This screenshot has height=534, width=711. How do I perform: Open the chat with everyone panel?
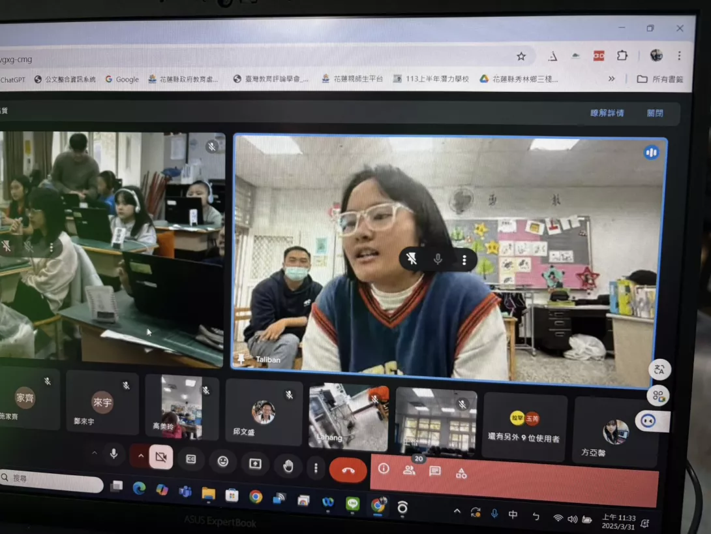[435, 471]
